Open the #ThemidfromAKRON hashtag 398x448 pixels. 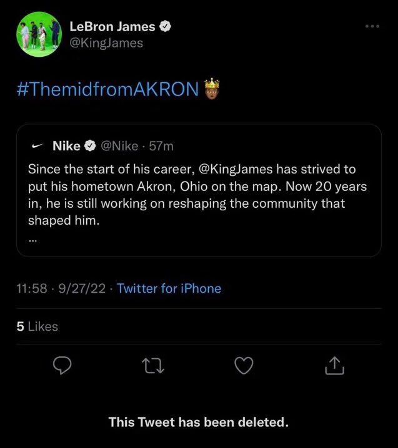pos(107,89)
